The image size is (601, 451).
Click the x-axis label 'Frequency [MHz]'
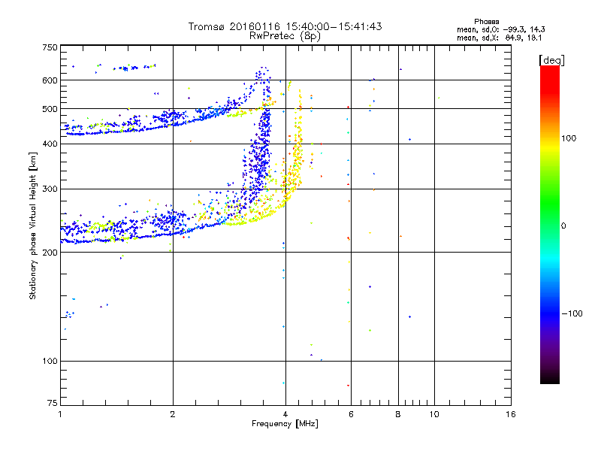click(x=285, y=424)
